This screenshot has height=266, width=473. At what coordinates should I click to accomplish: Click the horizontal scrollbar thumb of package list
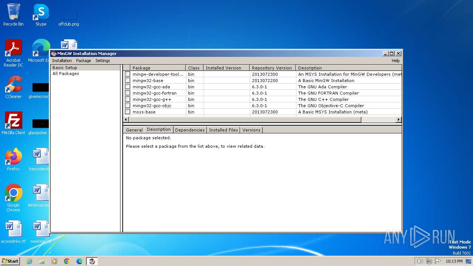(245, 119)
